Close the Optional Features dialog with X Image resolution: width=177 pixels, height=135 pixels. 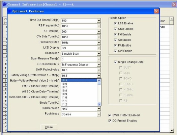pos(156,11)
